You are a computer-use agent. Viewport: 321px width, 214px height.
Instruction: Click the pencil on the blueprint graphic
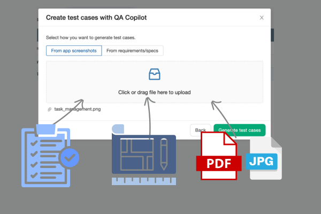(164, 152)
